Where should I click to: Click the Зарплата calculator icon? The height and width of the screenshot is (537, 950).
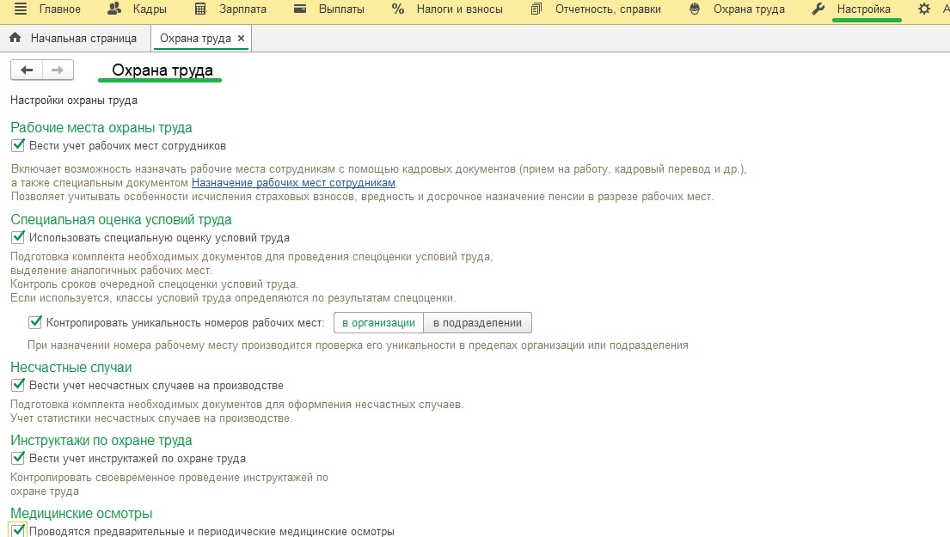click(200, 9)
